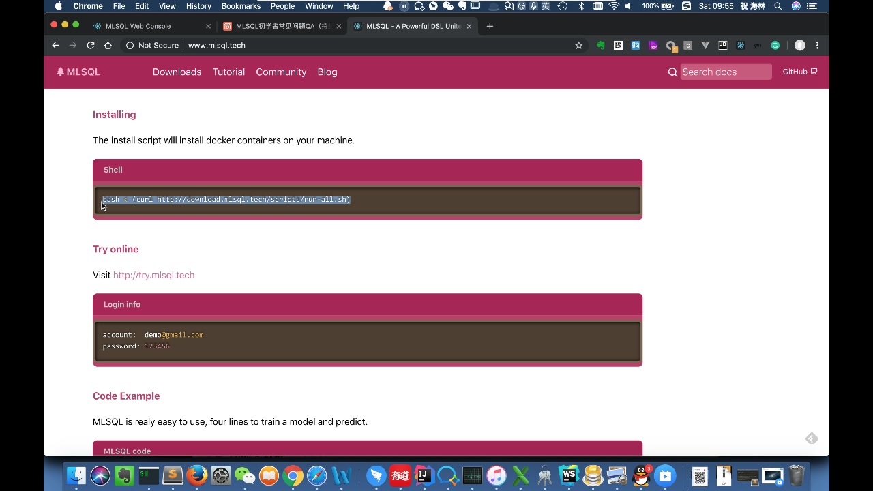Viewport: 873px width, 491px height.
Task: Open Evernote in the Dock
Action: click(124, 475)
